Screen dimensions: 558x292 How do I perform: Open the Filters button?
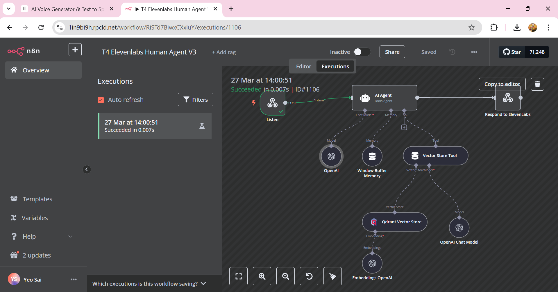pos(196,100)
